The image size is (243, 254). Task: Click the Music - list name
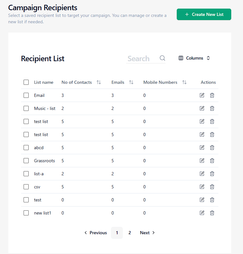[45, 108]
